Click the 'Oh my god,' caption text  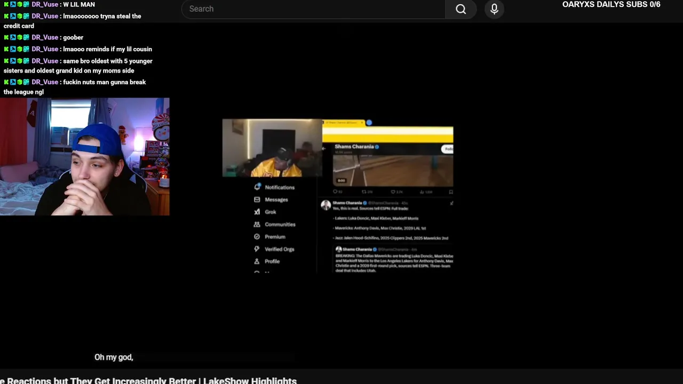(114, 357)
